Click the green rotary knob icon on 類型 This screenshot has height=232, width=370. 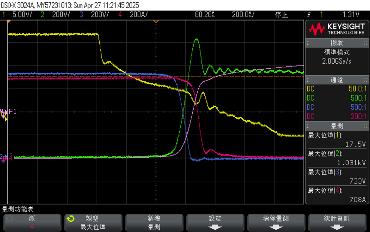pos(70,219)
